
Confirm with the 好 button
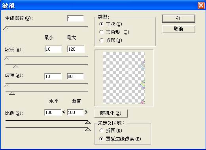tap(179, 18)
